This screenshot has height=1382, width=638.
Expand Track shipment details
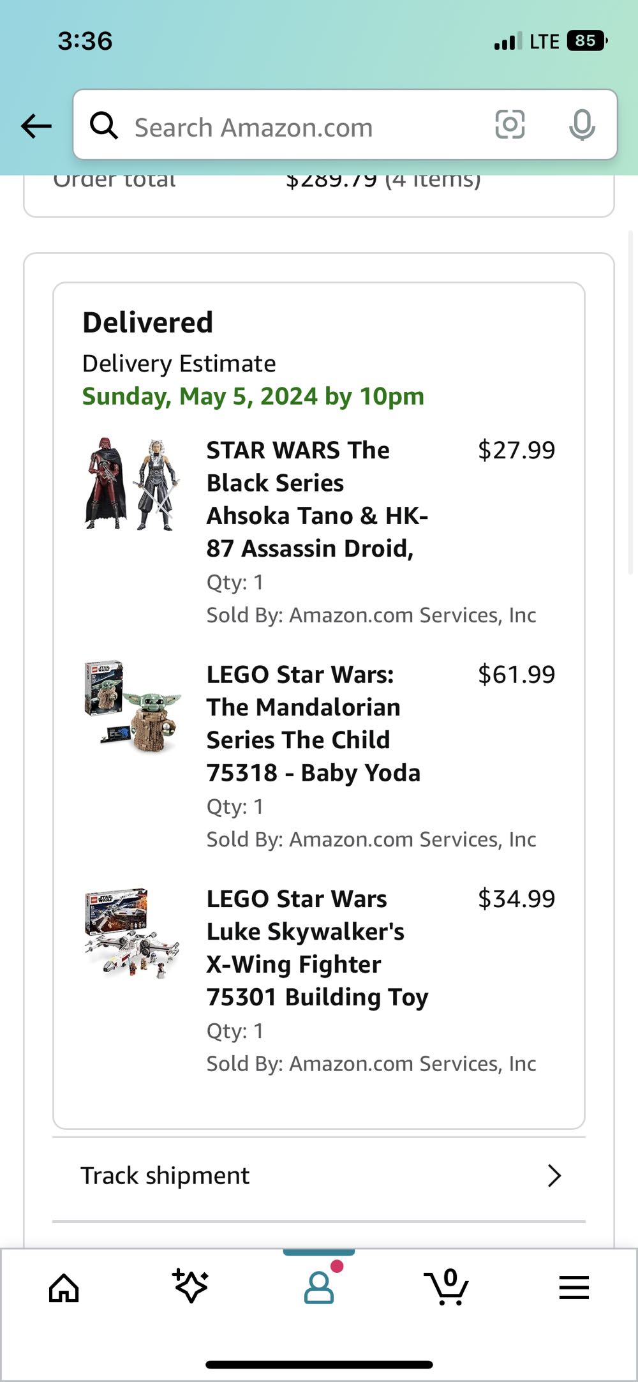coord(554,1175)
